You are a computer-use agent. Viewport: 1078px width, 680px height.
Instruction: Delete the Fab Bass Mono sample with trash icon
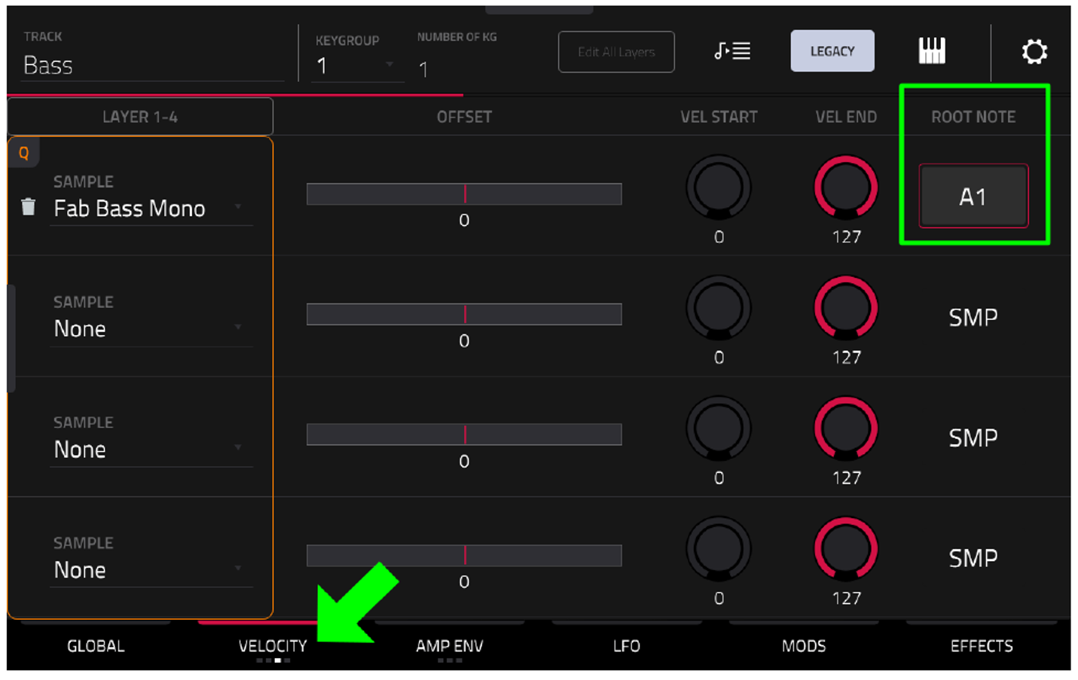coord(29,206)
